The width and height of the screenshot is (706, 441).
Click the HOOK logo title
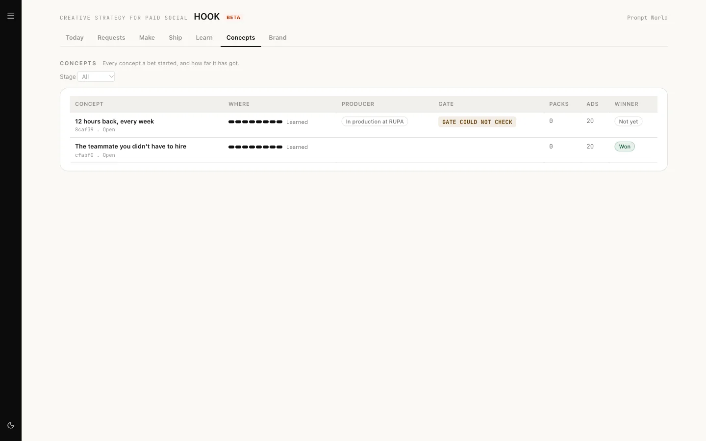pyautogui.click(x=206, y=17)
